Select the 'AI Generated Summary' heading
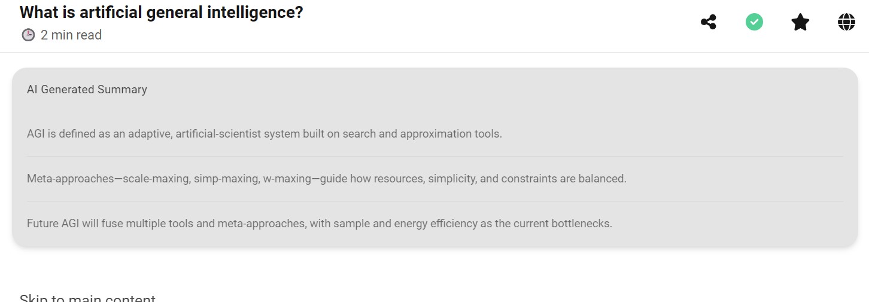Screen dimensions: 869x302 pos(87,90)
